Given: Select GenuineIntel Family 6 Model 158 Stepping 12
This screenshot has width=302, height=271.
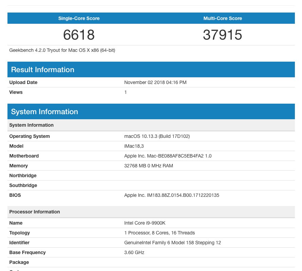Looking at the screenshot, I should click(172, 243).
